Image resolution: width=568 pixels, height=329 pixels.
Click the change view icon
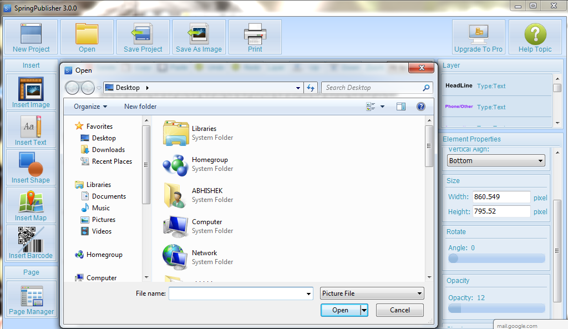(371, 107)
